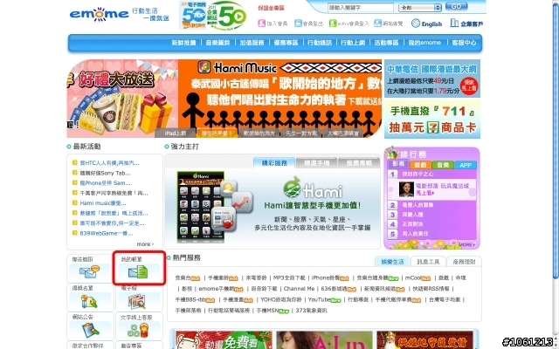The image size is (559, 349).
Task: Select the 精彩服務 tab
Action: tap(274, 163)
